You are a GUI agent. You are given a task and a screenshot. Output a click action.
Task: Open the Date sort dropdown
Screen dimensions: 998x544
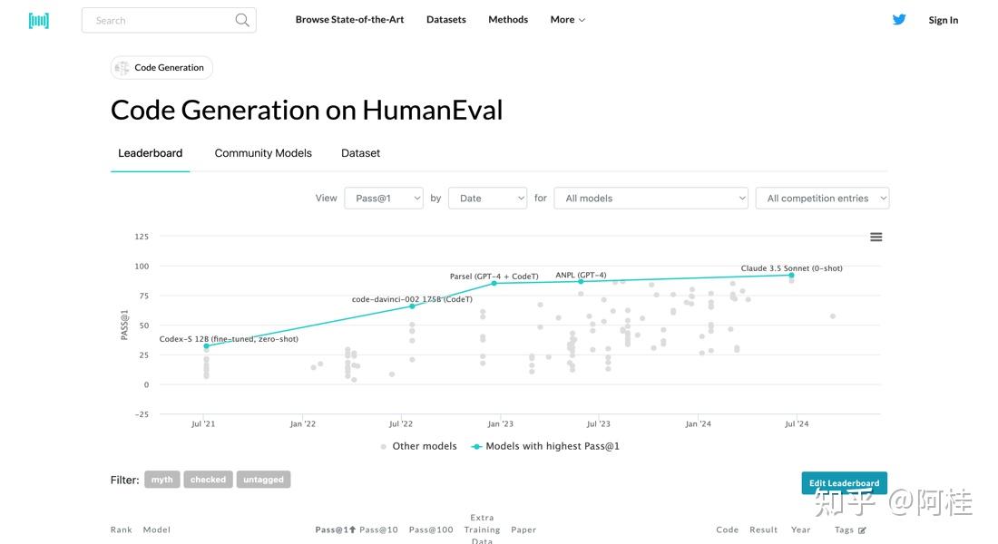coord(487,198)
